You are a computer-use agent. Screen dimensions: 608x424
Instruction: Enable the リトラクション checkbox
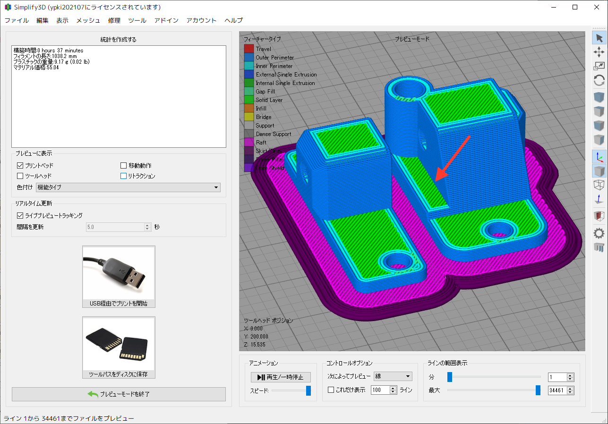pyautogui.click(x=124, y=176)
